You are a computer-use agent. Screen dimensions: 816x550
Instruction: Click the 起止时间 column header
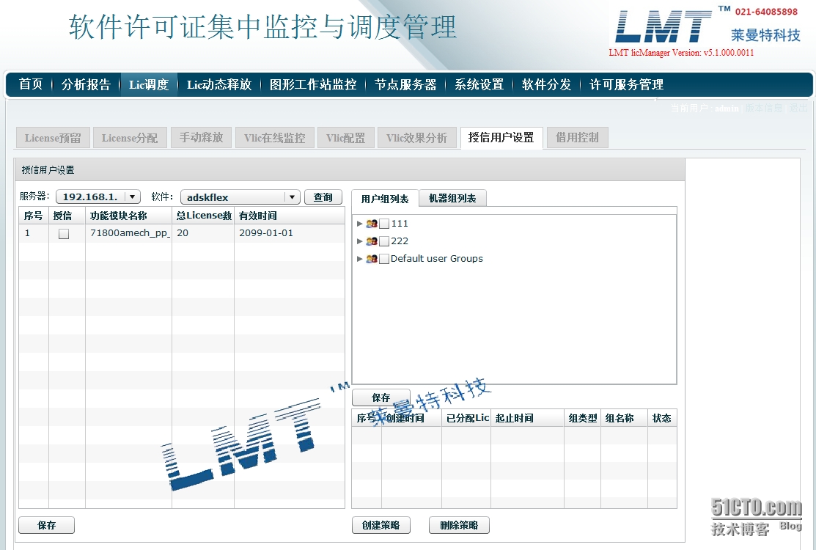coord(527,418)
